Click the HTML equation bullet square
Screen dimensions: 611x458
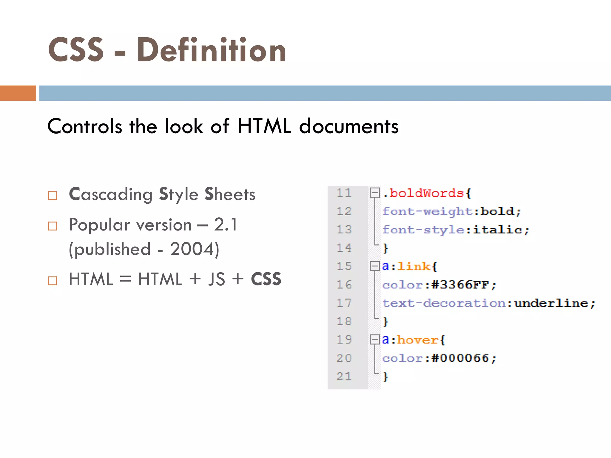53,281
